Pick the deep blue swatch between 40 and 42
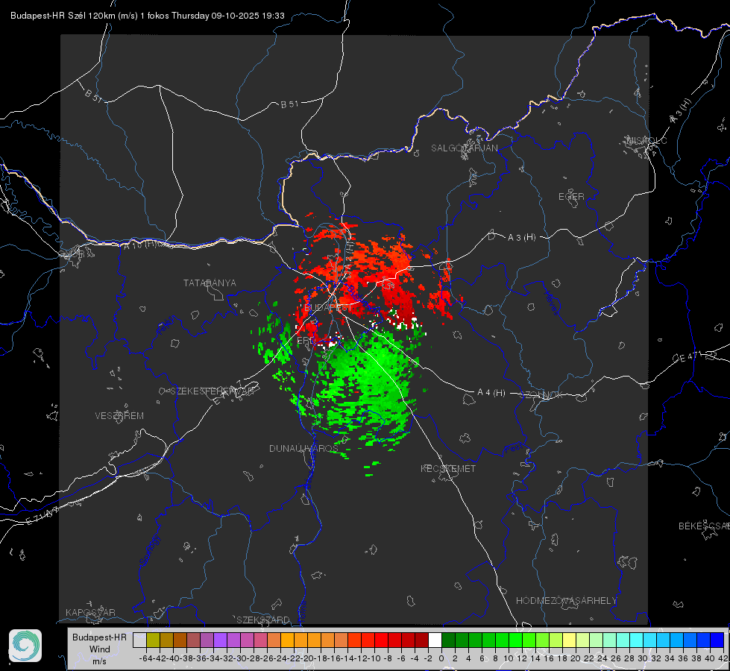 click(x=717, y=640)
